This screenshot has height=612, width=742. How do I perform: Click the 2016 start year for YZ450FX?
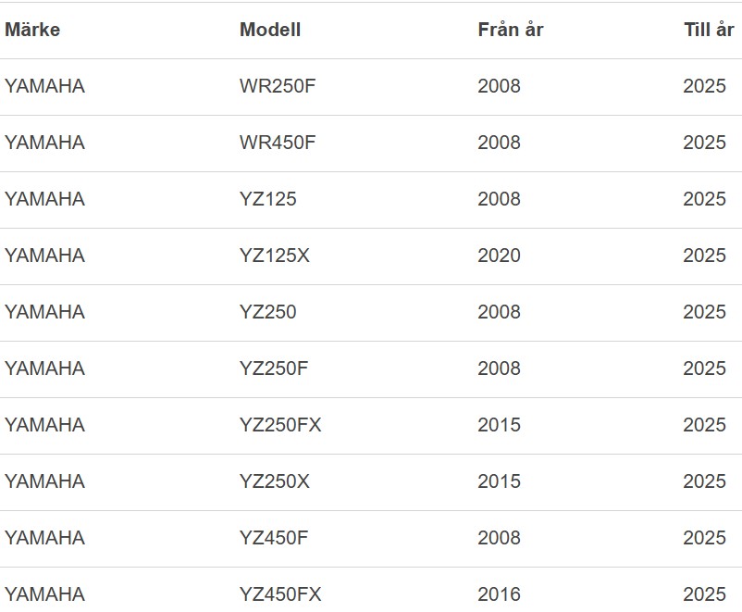tap(499, 594)
